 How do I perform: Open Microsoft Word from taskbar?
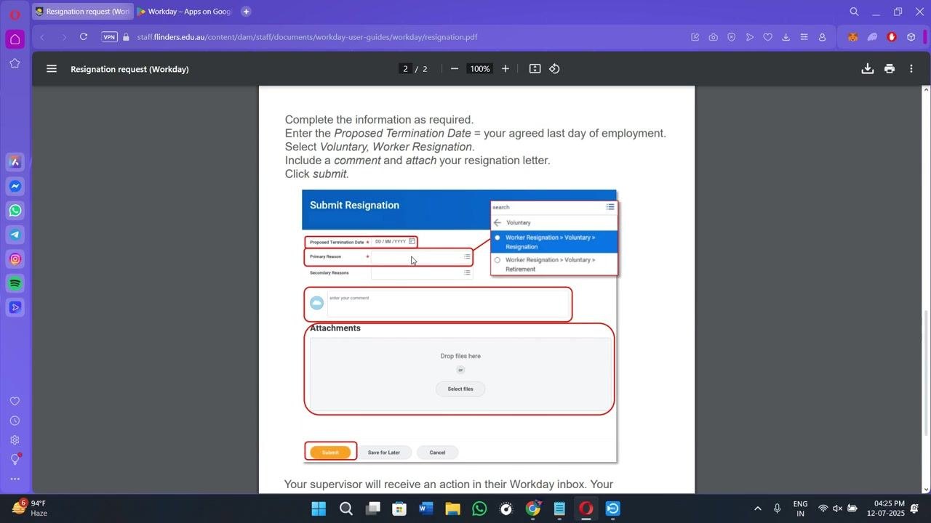pyautogui.click(x=426, y=508)
